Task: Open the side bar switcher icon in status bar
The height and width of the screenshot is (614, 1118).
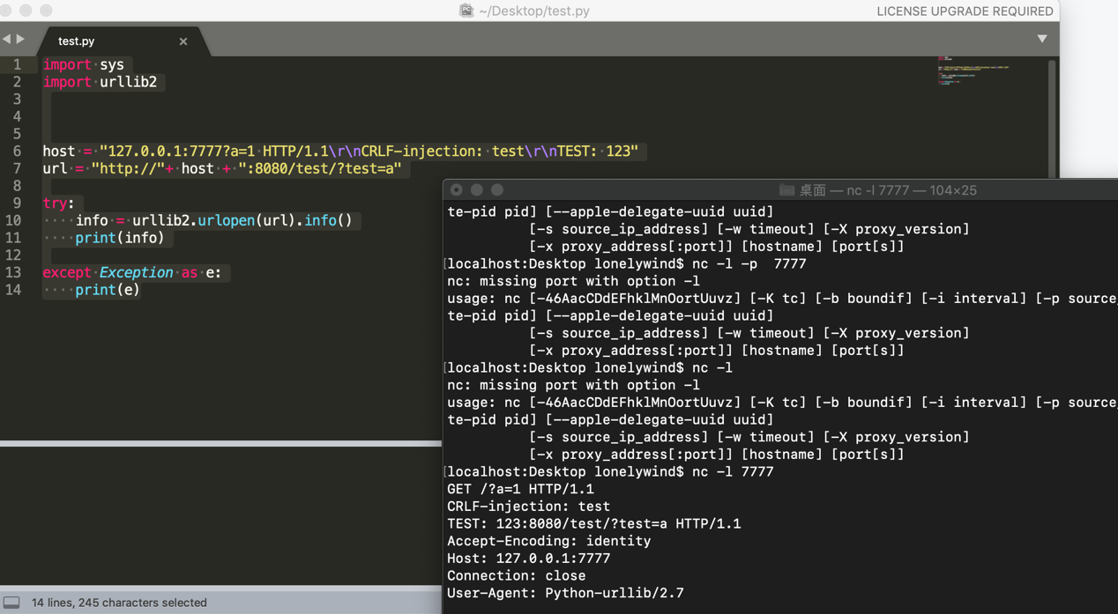Action: [11, 603]
